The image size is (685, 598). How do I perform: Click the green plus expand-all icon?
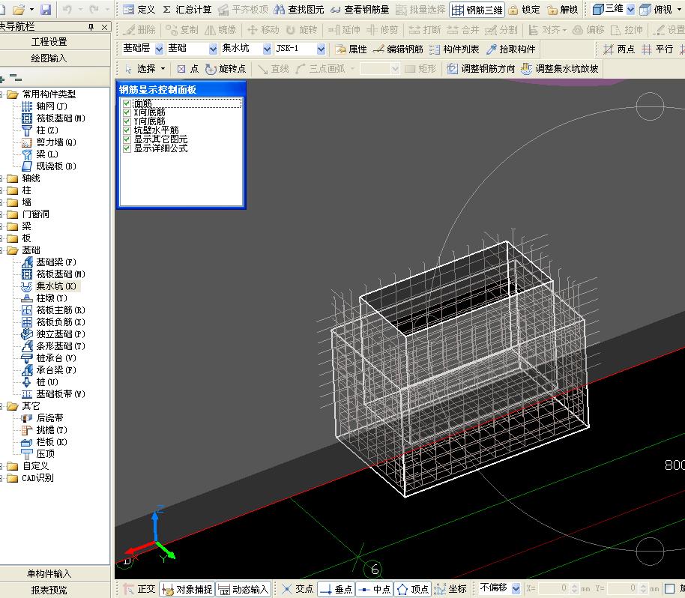coord(1,79)
